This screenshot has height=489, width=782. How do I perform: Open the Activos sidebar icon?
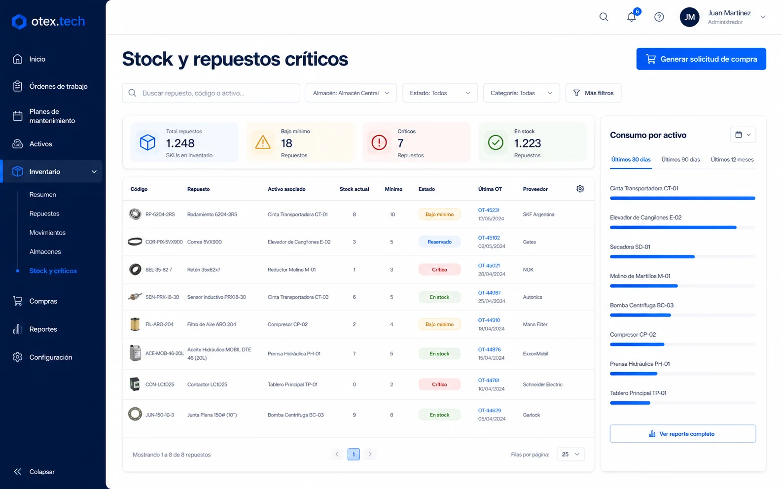17,144
